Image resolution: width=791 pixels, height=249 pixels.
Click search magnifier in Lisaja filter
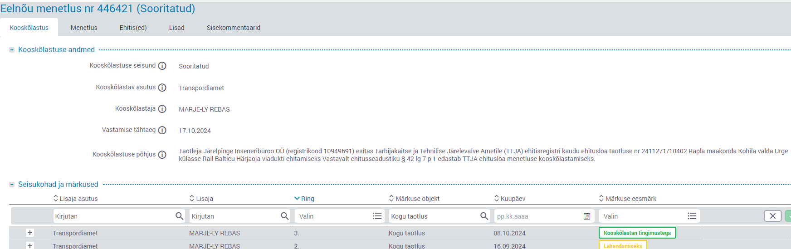[x=284, y=216]
